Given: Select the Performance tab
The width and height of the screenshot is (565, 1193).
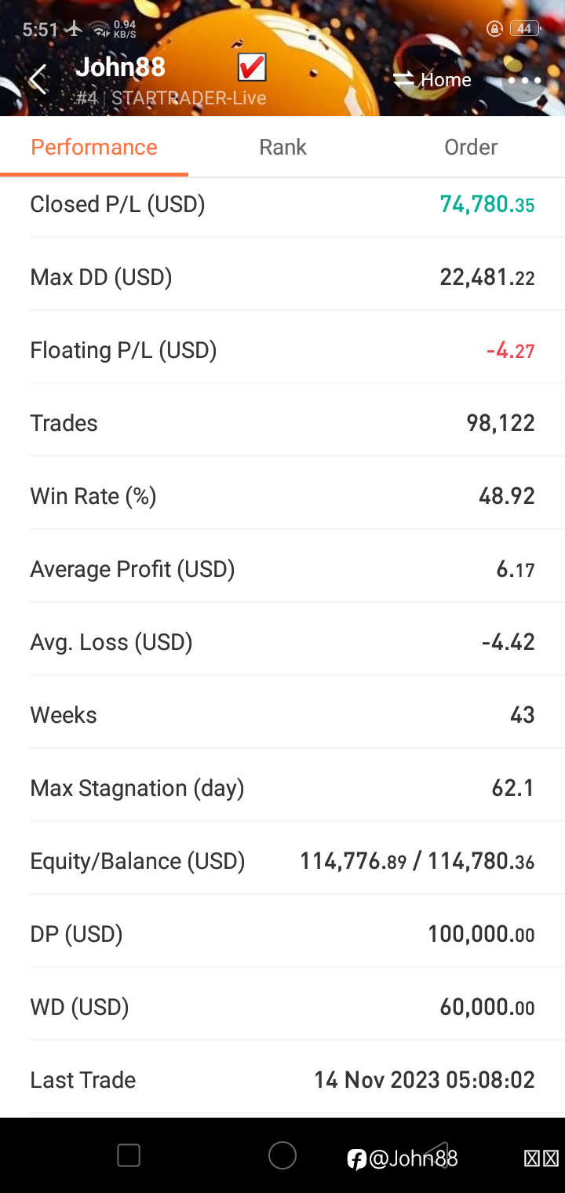Looking at the screenshot, I should (94, 148).
